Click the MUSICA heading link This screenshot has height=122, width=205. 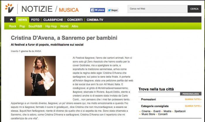[x=69, y=10]
